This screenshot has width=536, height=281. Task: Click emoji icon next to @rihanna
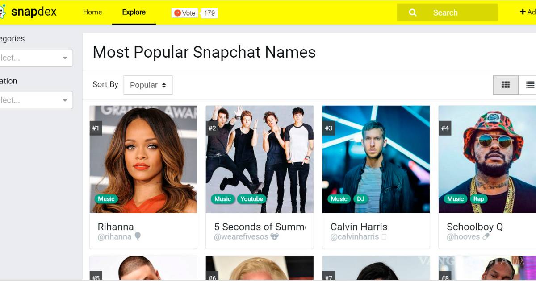tap(138, 236)
